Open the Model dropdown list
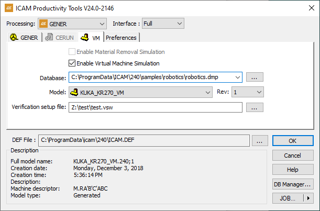Viewport: 320px width, 211px height. pyautogui.click(x=140, y=92)
